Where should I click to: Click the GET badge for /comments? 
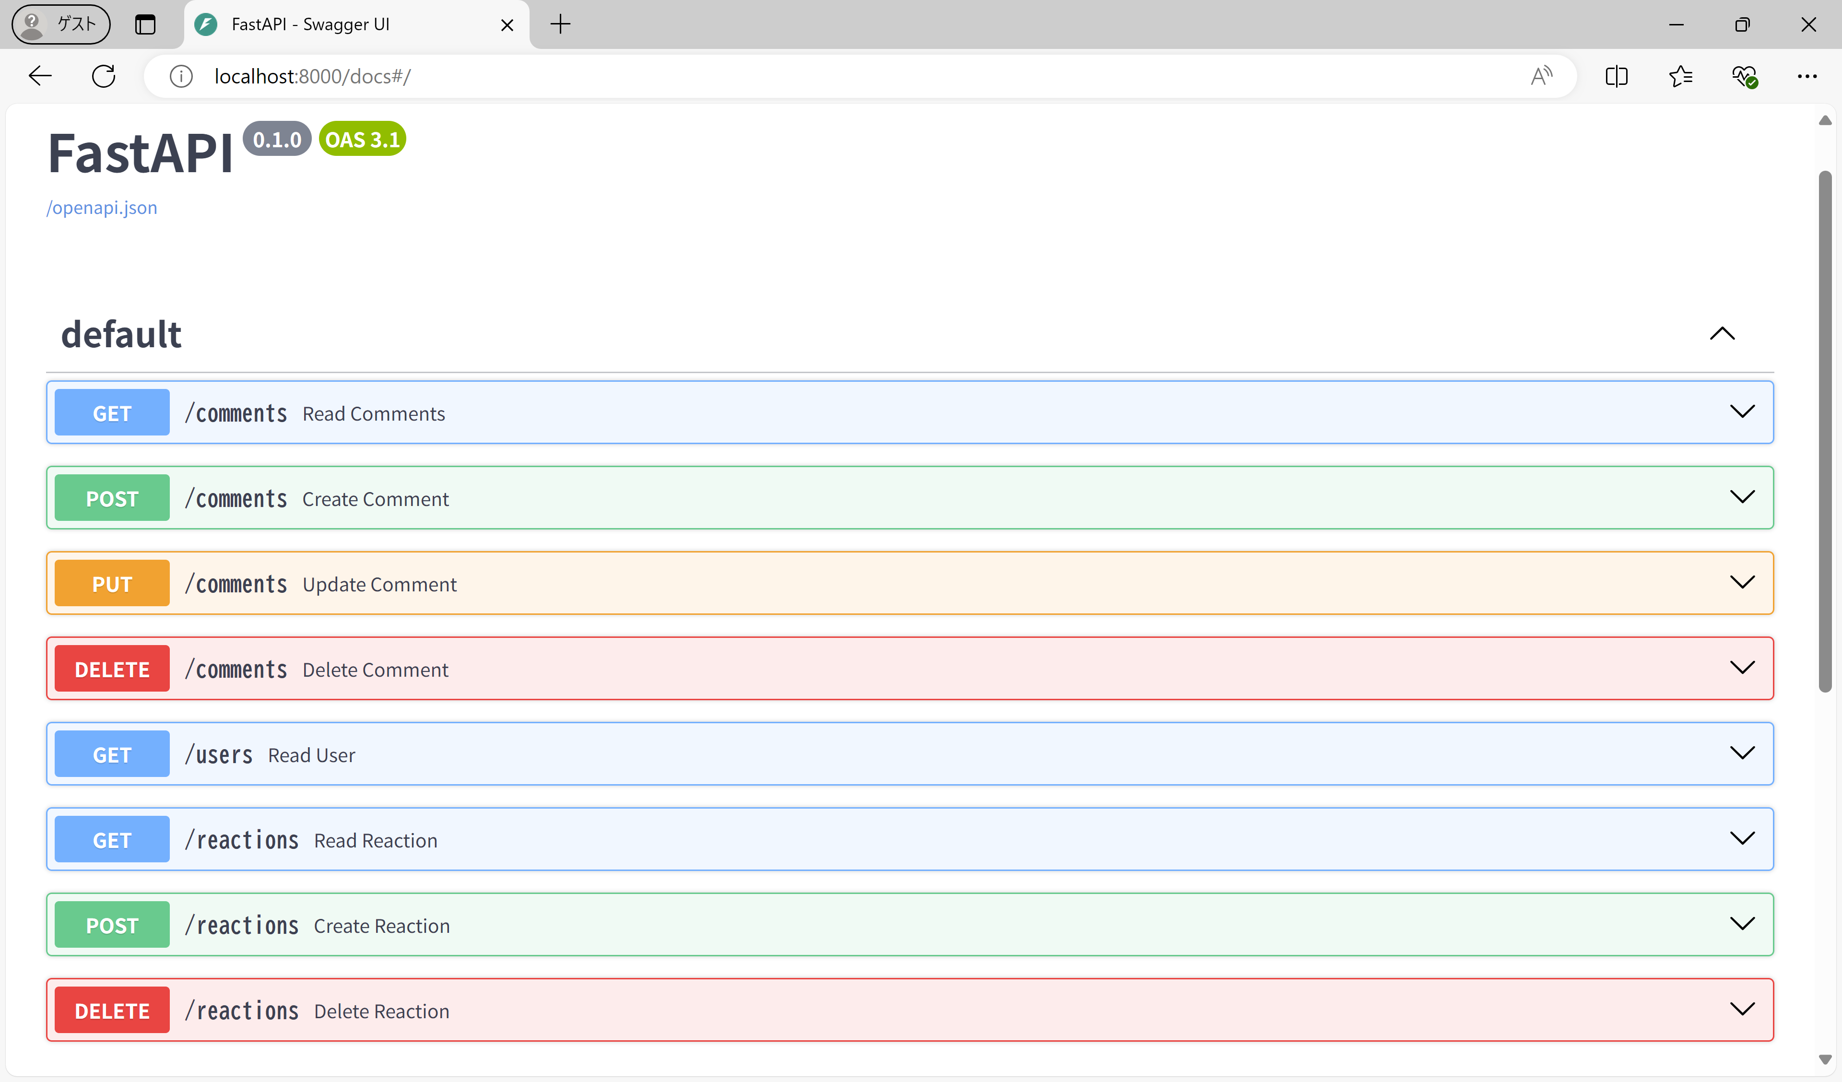point(112,412)
